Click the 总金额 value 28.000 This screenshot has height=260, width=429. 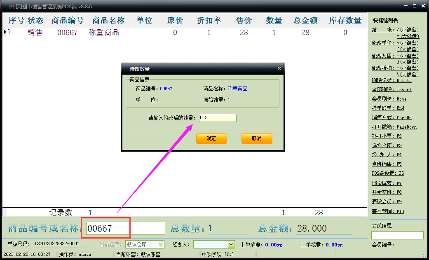click(x=312, y=228)
